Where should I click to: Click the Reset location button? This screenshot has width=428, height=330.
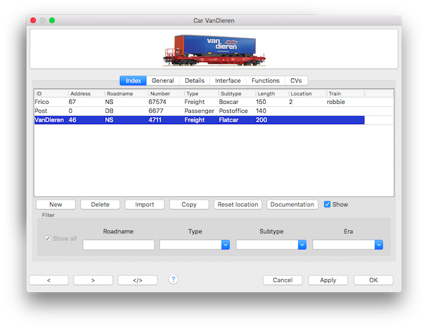(x=238, y=205)
